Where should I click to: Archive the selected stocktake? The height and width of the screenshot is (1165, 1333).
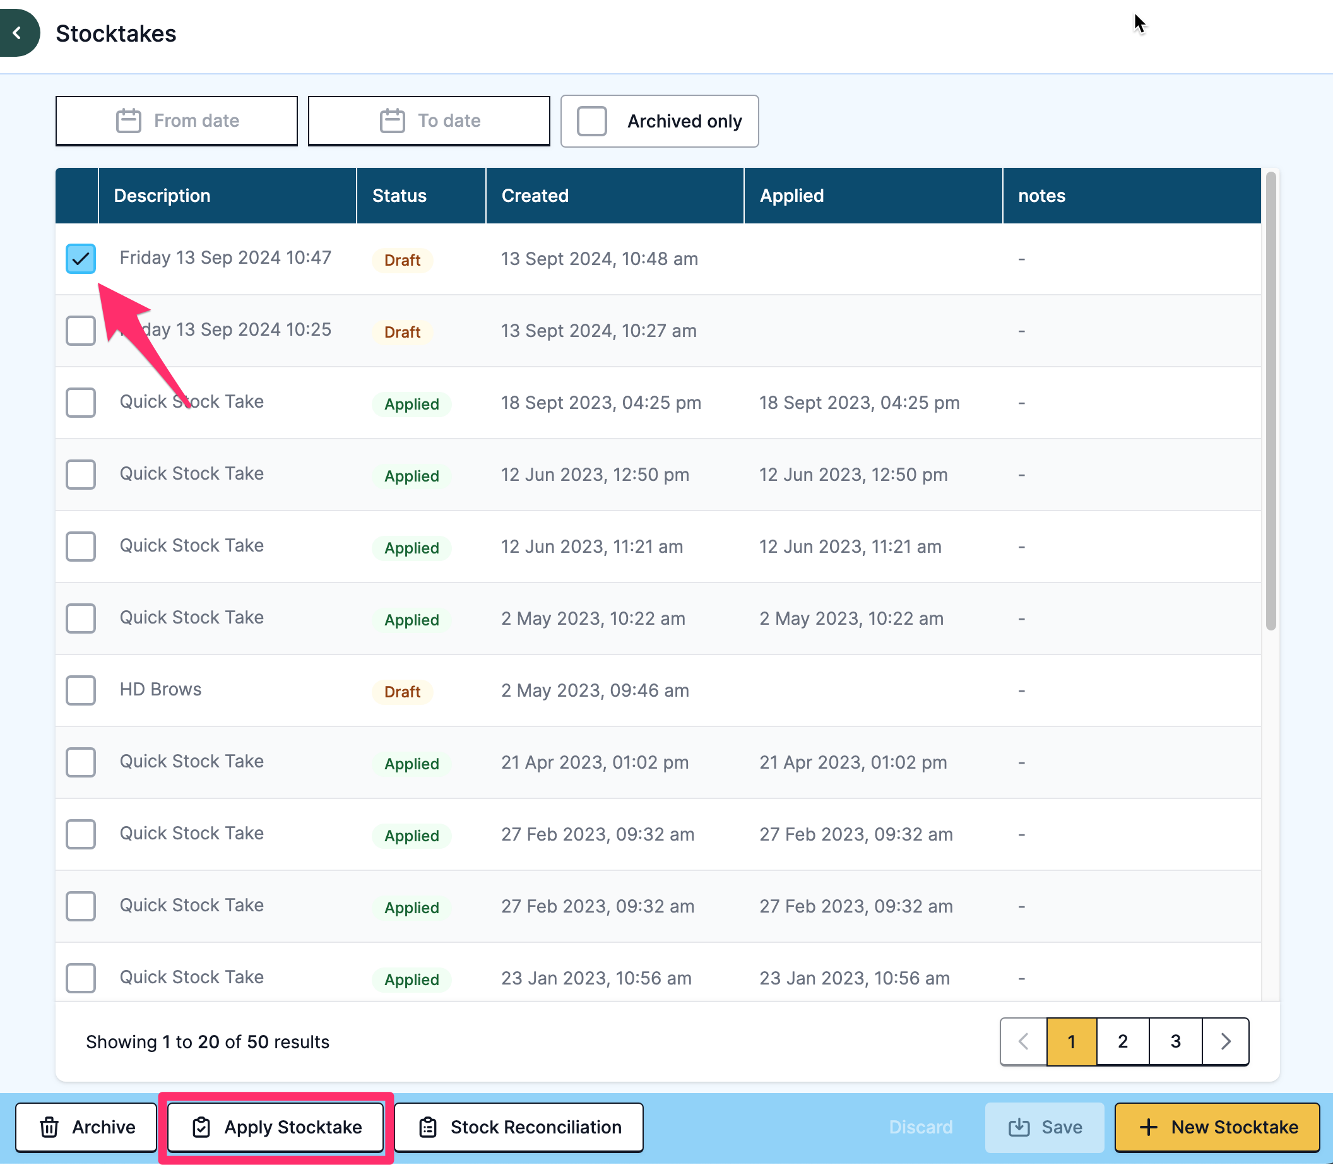pos(86,1127)
